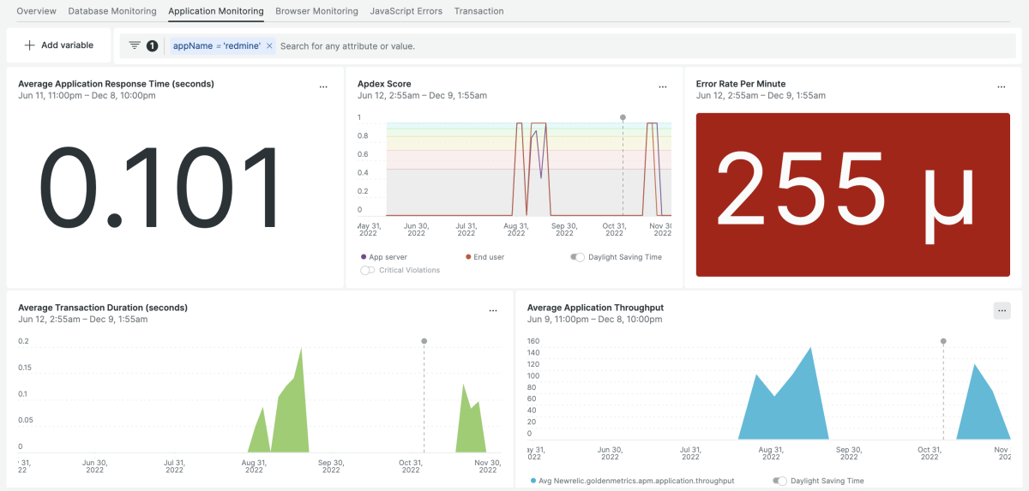
Task: Click the filter icon in the search bar
Action: [x=135, y=45]
